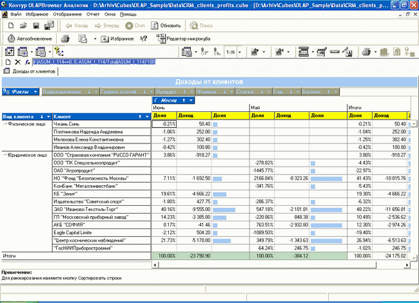Collapse the Физическое лицо group
Viewport: 419px width, 303px height.
coord(5,124)
